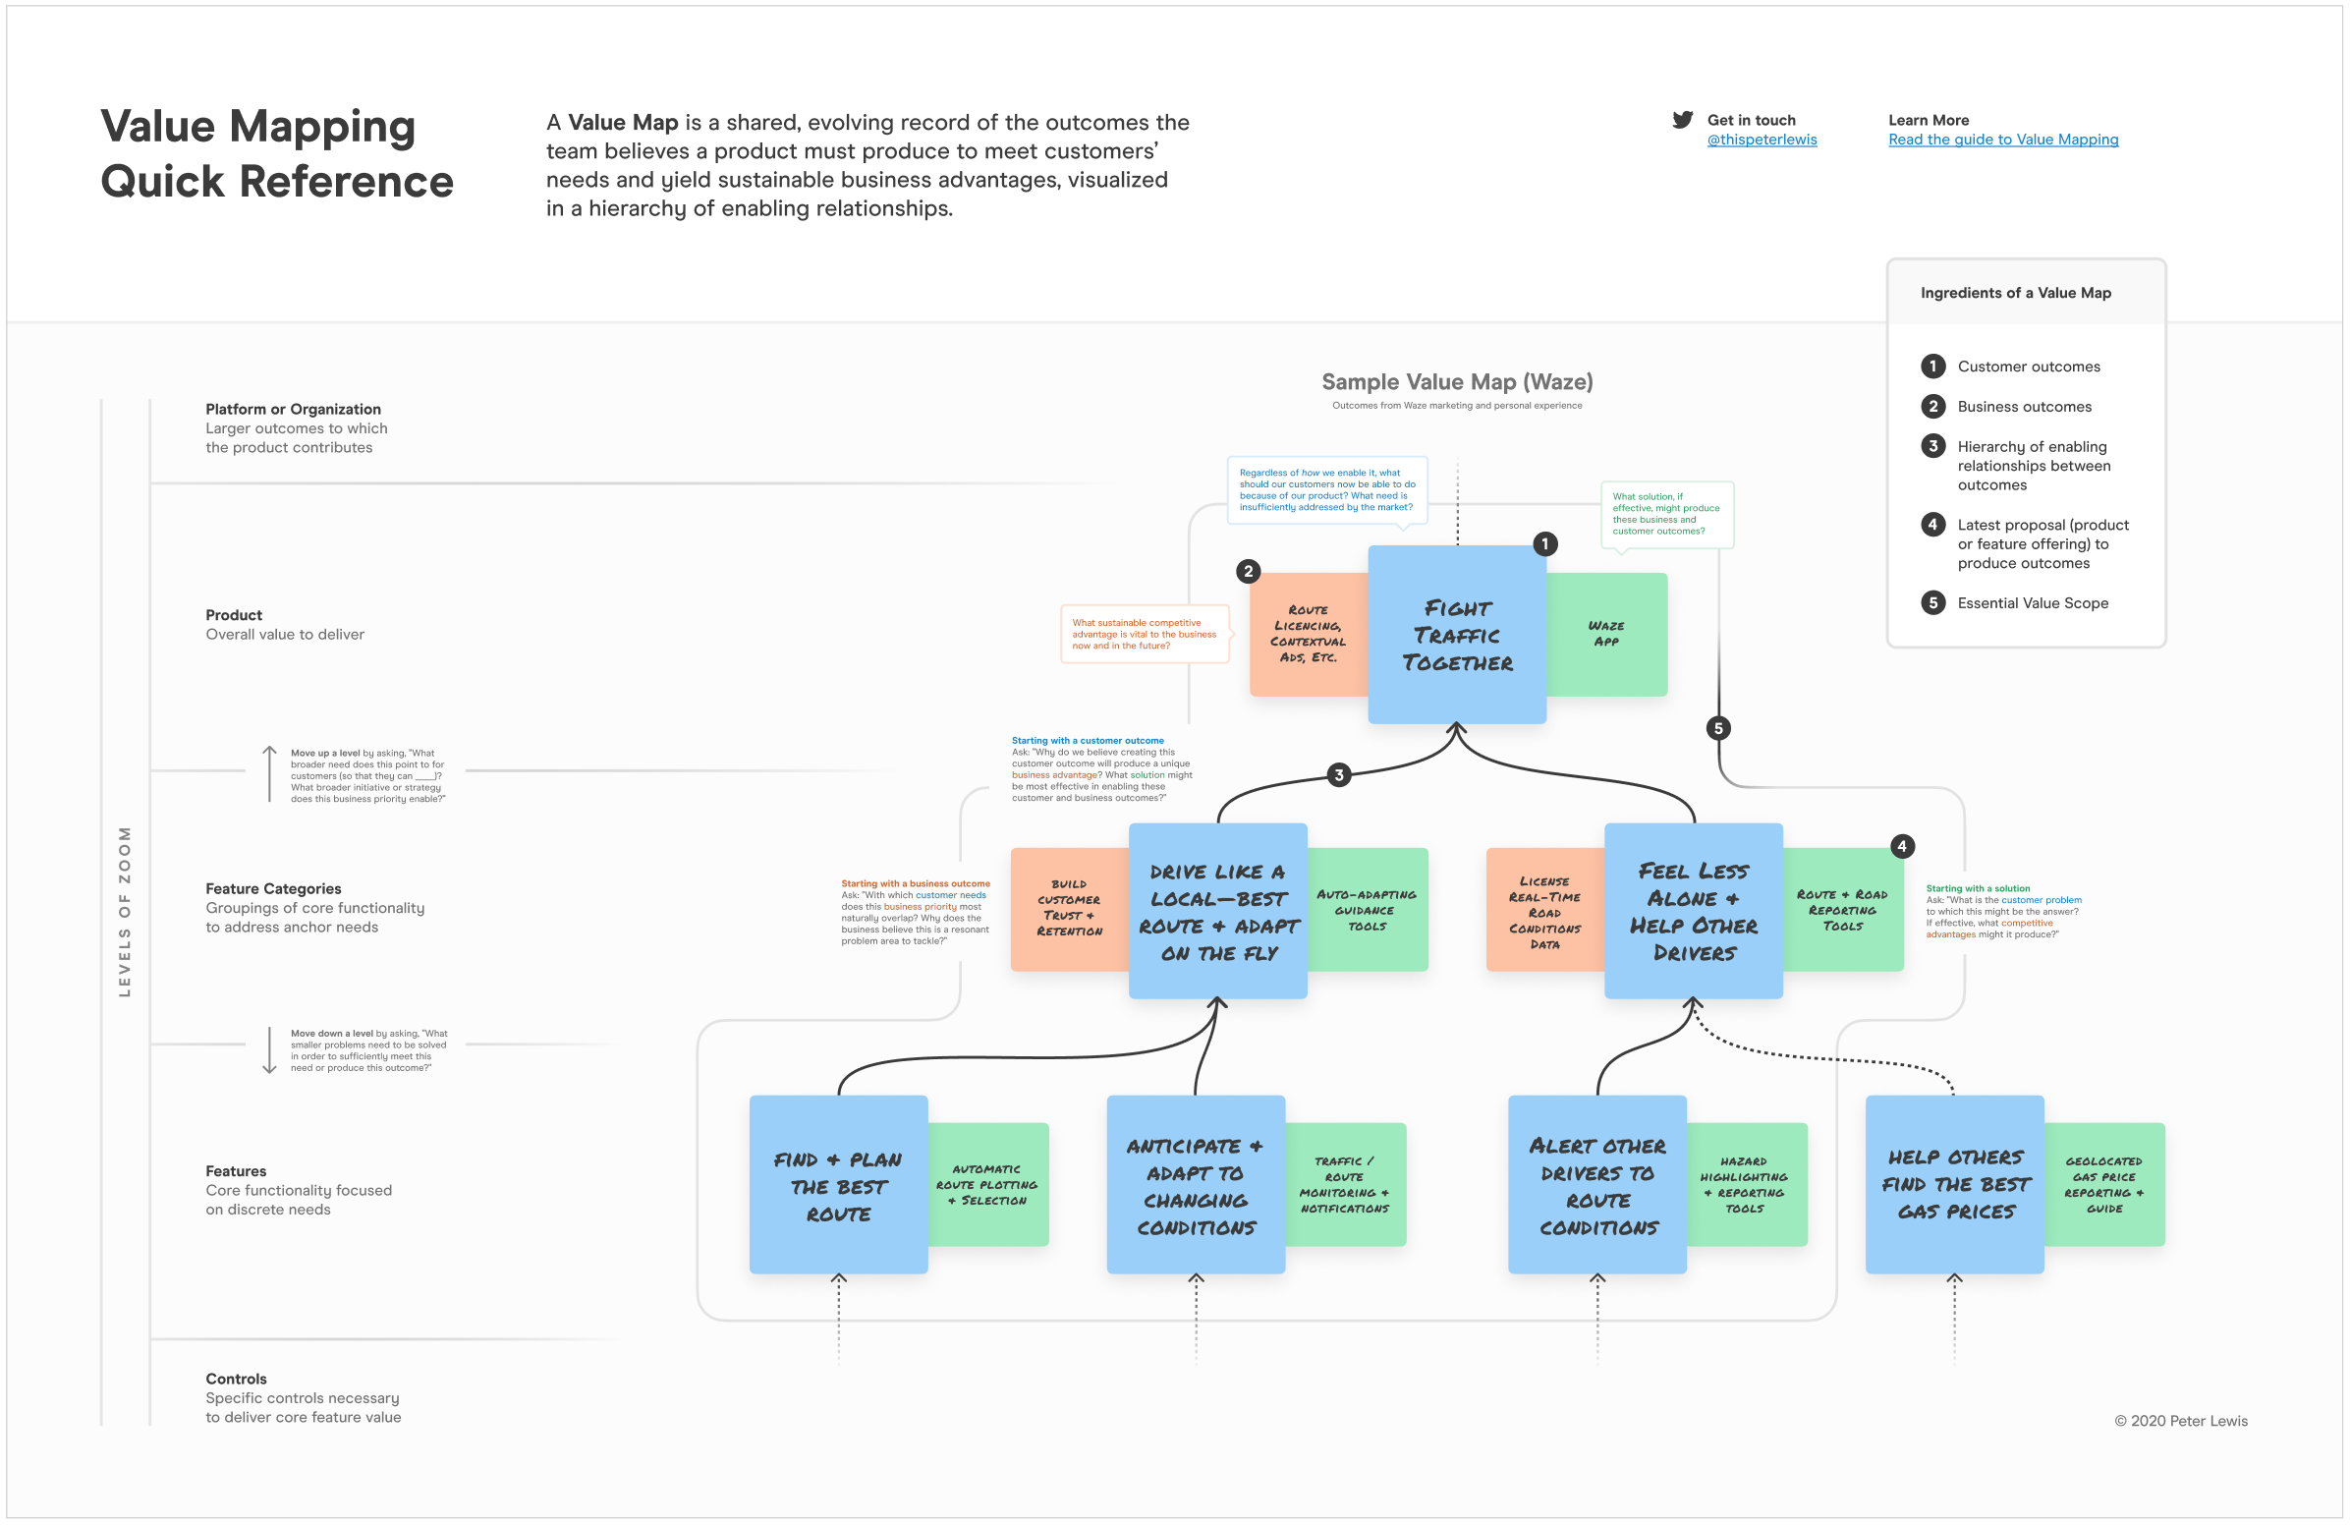Click the Drive Like a Local card

pos(1218,912)
